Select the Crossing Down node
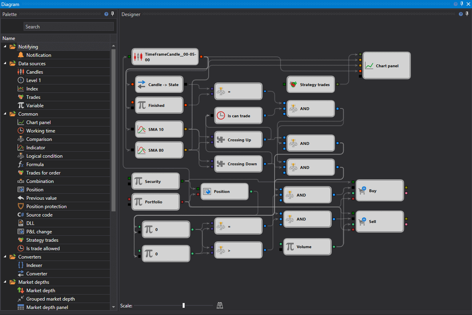This screenshot has height=315, width=472. 239,164
